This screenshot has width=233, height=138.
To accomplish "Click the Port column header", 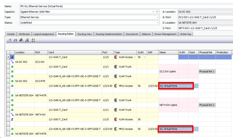I will pos(108,52).
